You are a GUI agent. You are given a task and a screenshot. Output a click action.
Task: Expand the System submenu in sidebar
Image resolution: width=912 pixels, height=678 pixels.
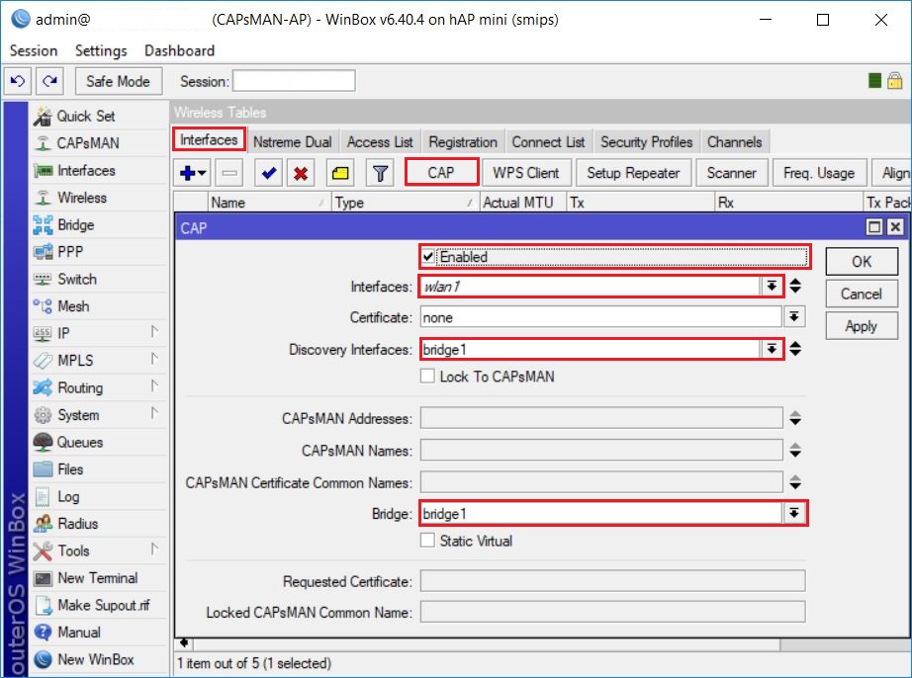coord(154,413)
